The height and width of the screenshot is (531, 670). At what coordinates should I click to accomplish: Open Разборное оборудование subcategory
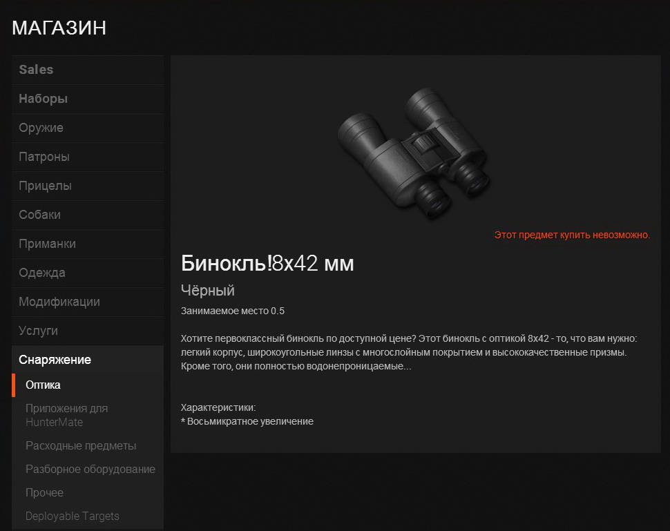(88, 469)
